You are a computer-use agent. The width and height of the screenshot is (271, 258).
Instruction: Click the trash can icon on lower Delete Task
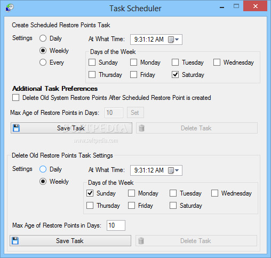[x=141, y=240]
